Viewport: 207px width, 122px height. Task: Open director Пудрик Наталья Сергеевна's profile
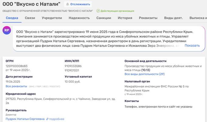point(25,119)
